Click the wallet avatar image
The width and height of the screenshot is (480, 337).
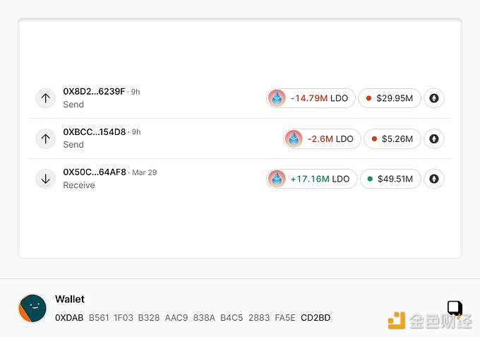(32, 309)
